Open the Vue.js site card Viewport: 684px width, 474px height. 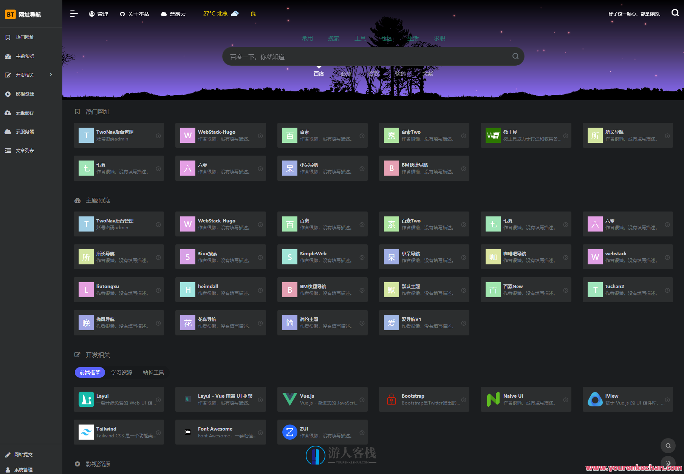(x=322, y=399)
